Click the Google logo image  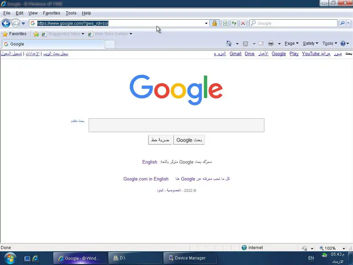coord(176,90)
